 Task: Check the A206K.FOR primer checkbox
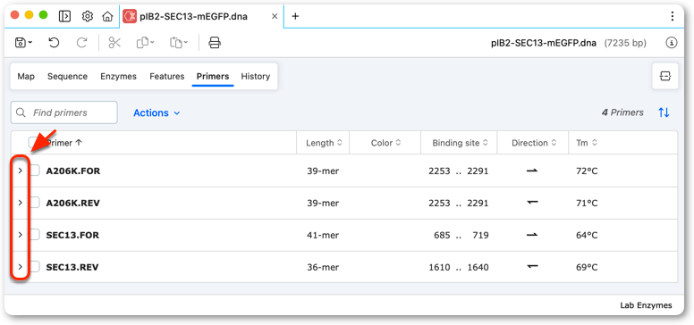35,171
